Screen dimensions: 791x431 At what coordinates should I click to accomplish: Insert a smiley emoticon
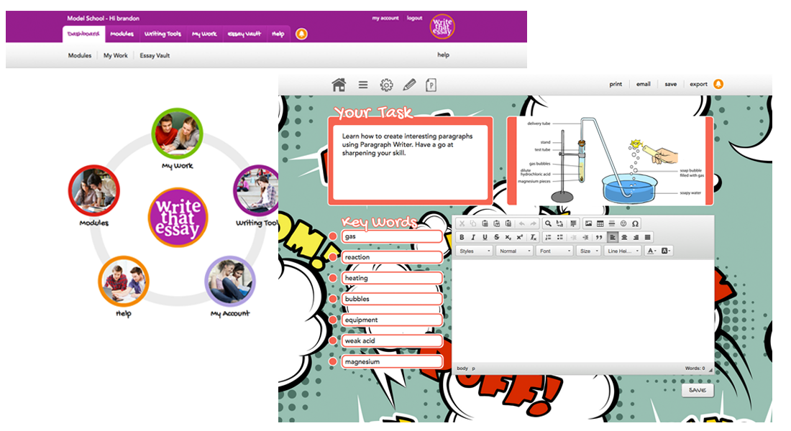tap(623, 223)
